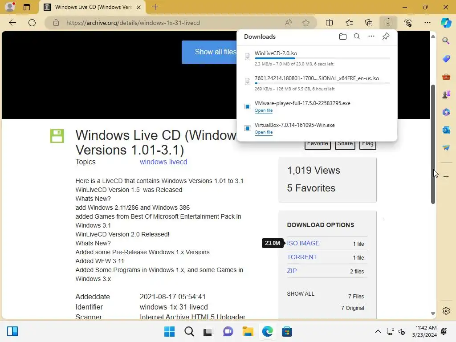Open the tab actions menu icon

(27, 7)
